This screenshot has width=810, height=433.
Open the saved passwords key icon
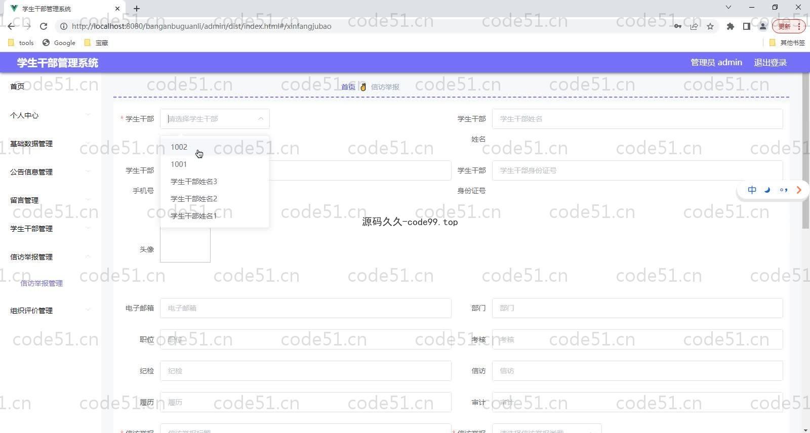coord(677,26)
